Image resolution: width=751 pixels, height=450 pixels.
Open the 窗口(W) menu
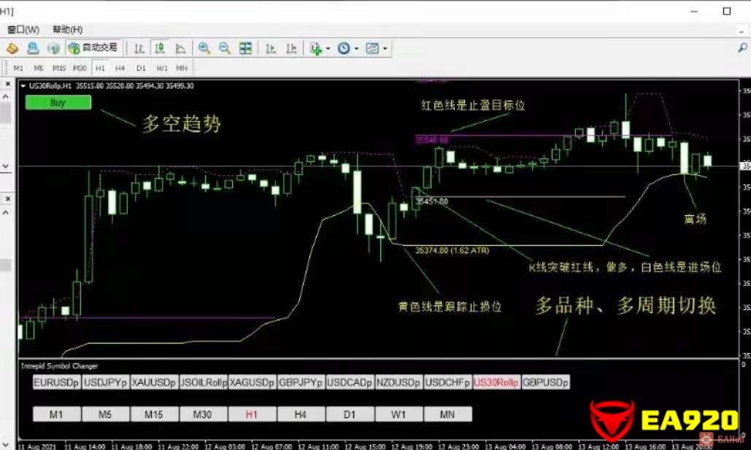click(23, 29)
